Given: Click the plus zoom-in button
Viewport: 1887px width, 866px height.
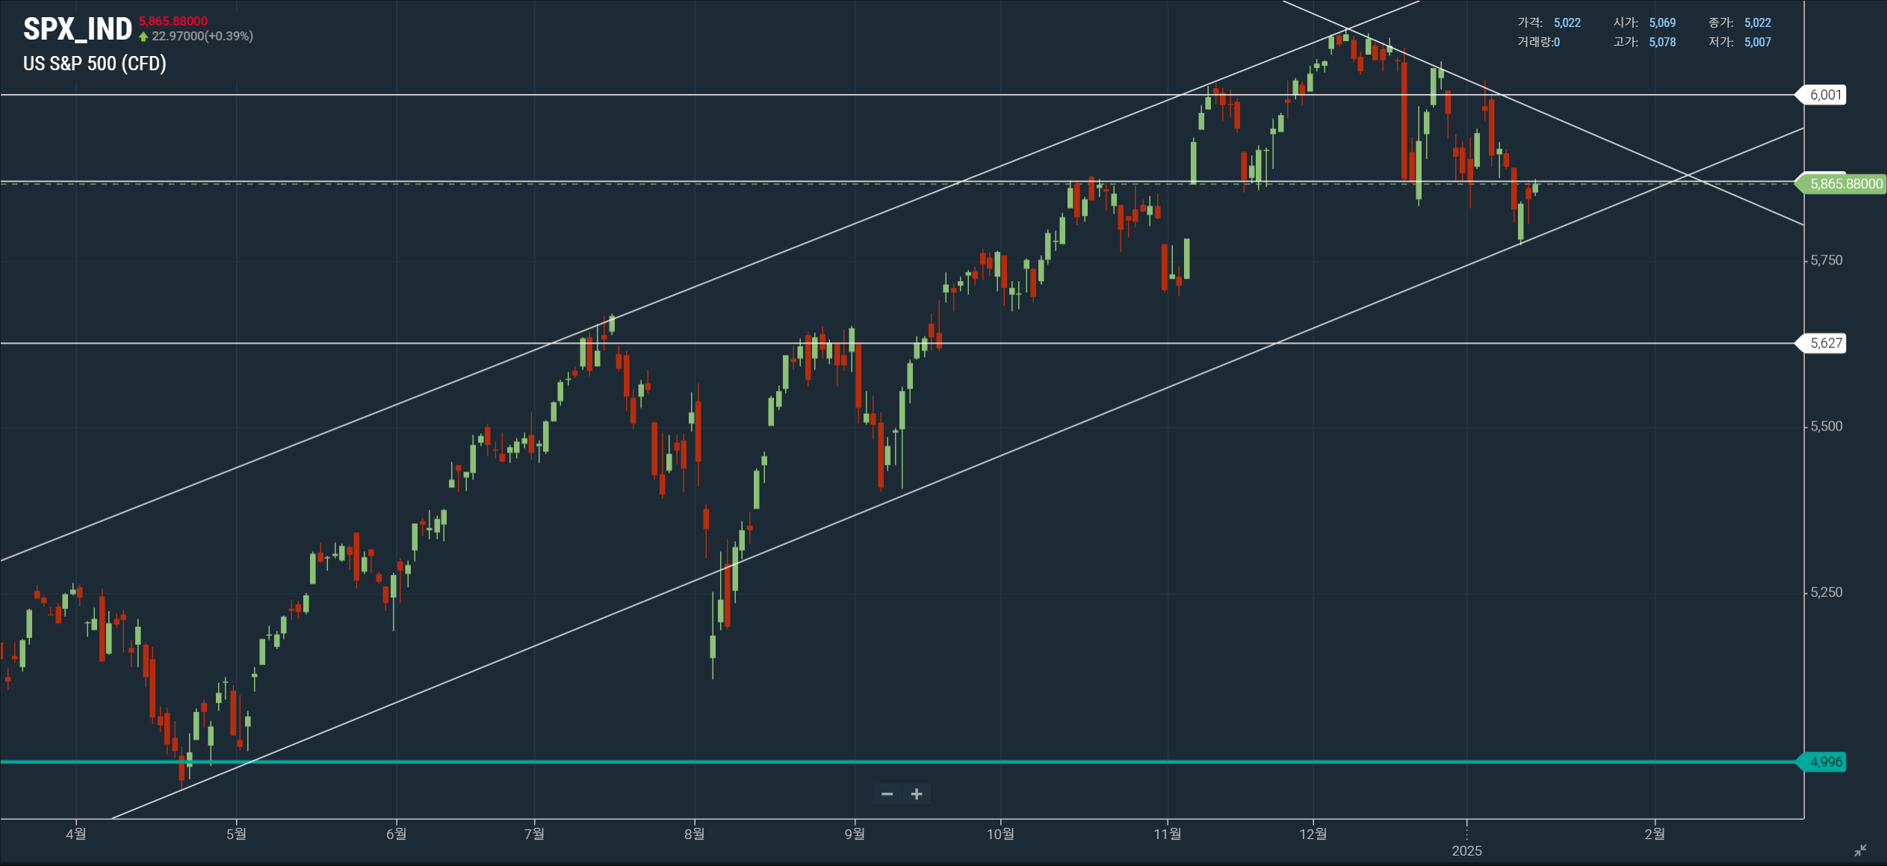Looking at the screenshot, I should click(917, 794).
